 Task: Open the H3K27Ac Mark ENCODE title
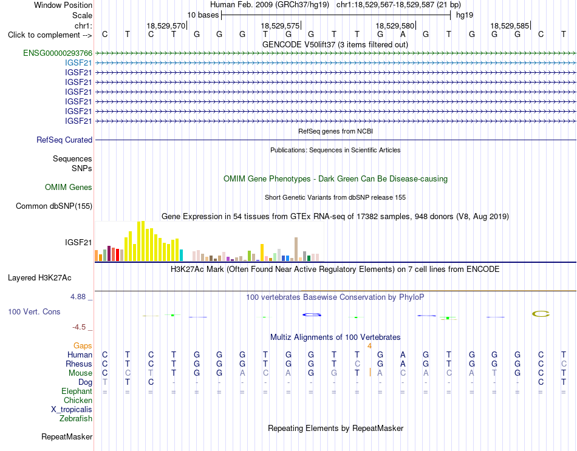click(335, 270)
